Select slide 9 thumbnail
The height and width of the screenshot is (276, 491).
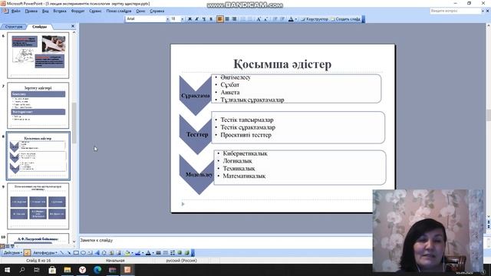coord(38,206)
